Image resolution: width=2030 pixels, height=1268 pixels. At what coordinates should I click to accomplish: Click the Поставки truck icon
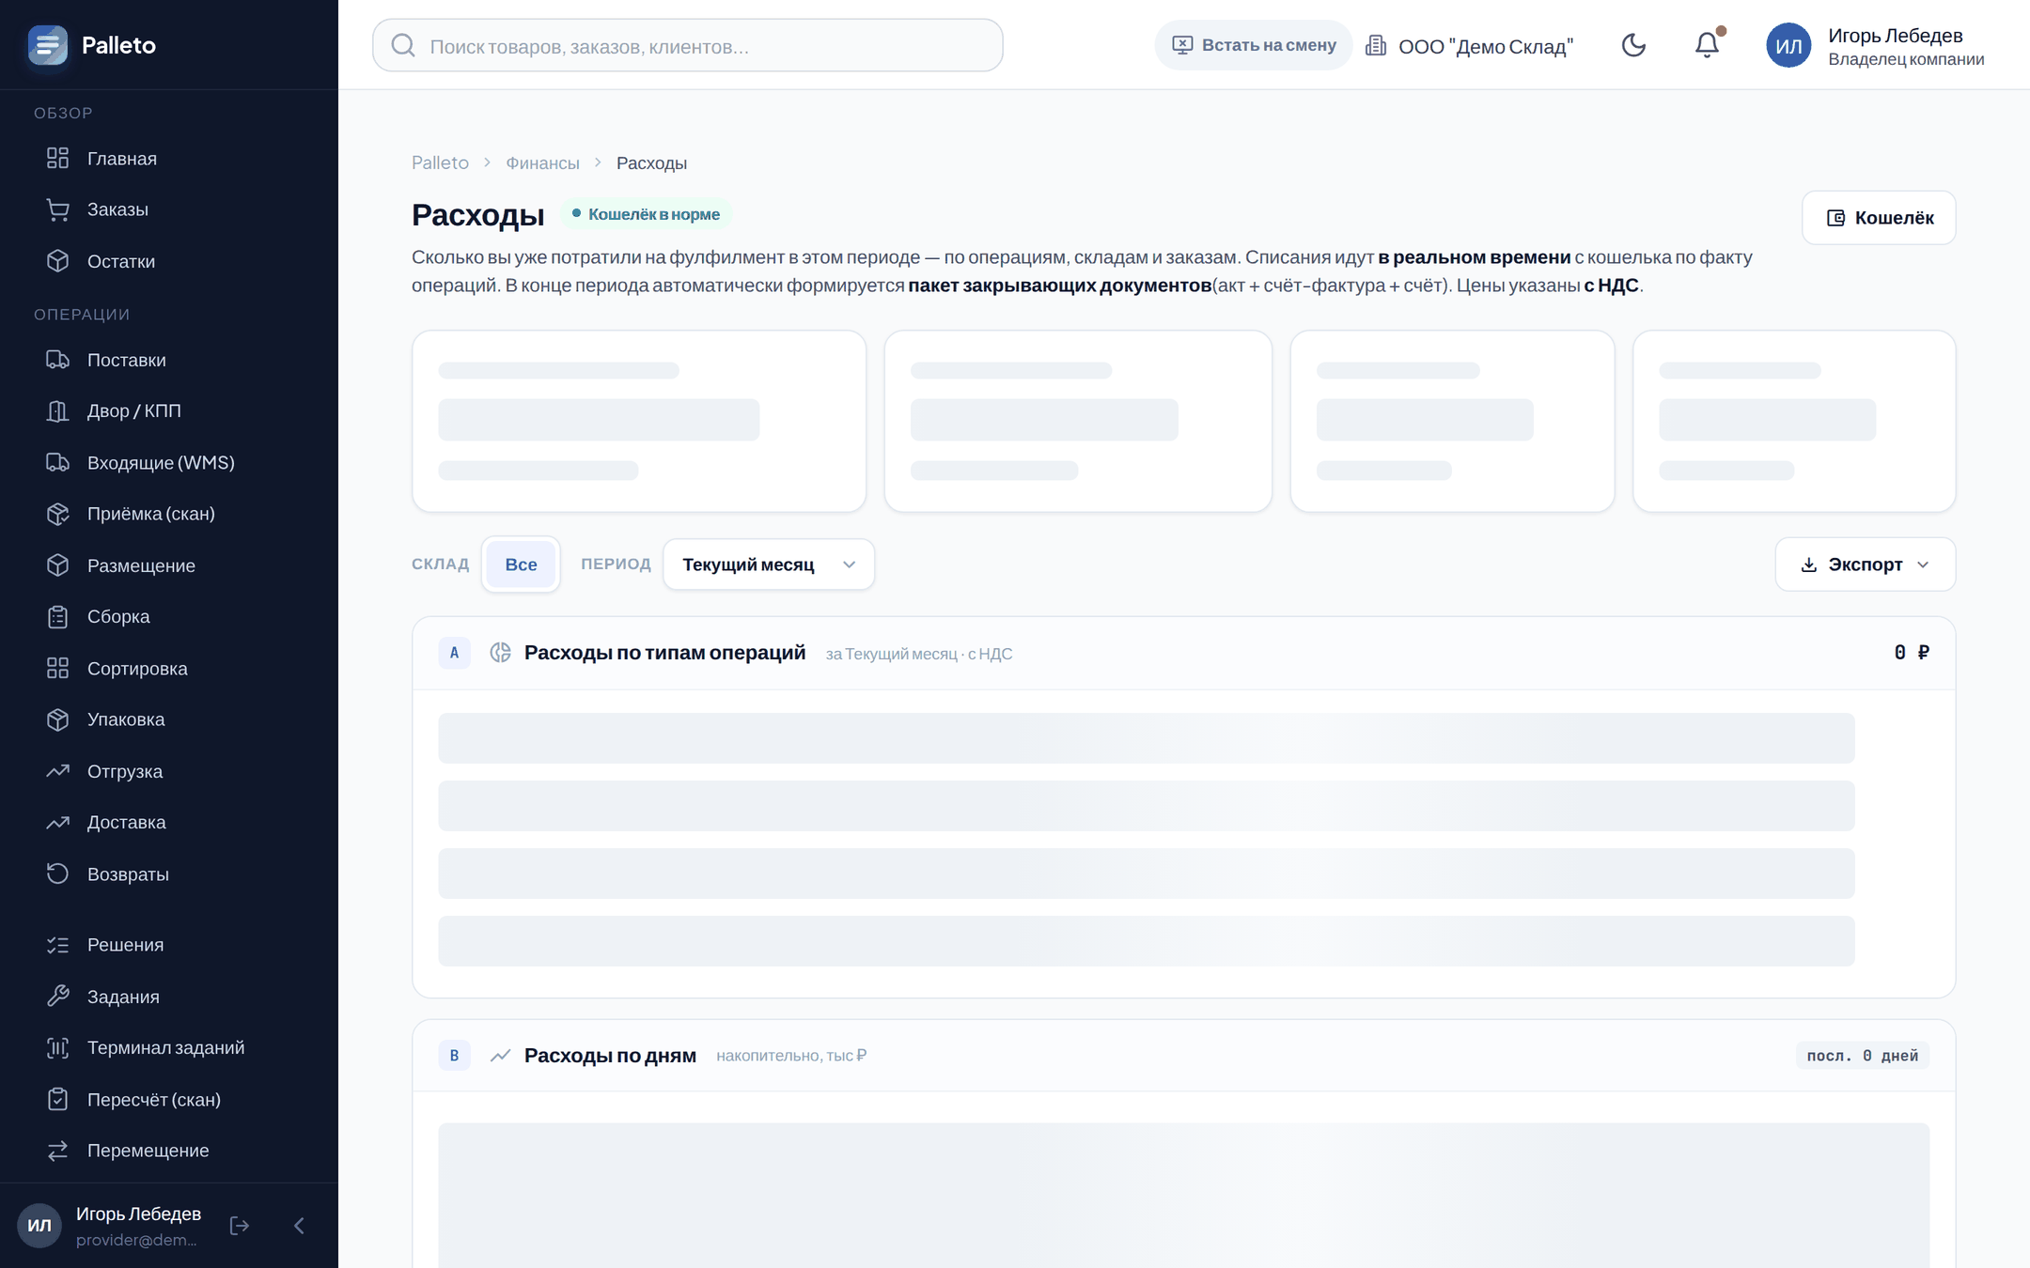point(58,360)
